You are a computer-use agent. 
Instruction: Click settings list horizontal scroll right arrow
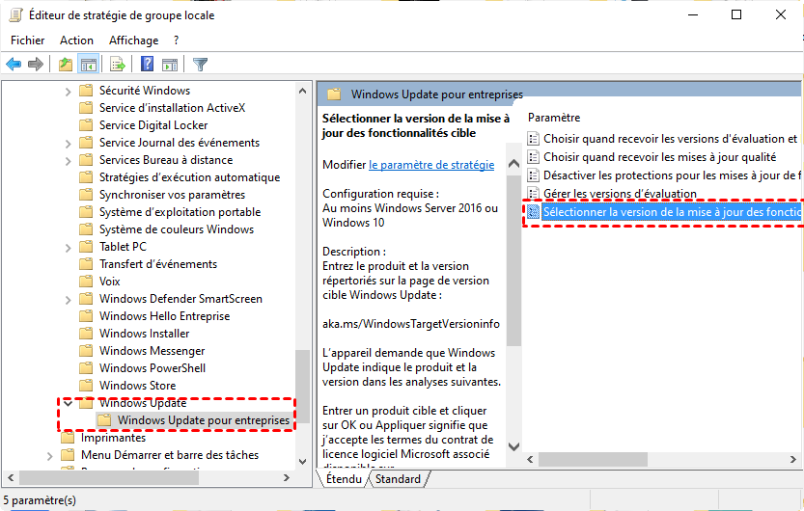click(793, 459)
